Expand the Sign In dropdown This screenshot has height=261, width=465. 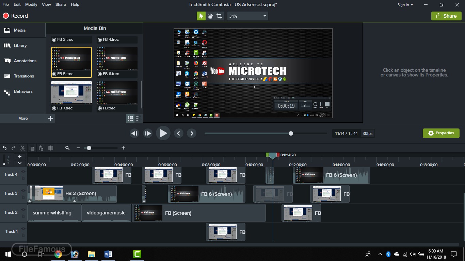click(x=405, y=5)
